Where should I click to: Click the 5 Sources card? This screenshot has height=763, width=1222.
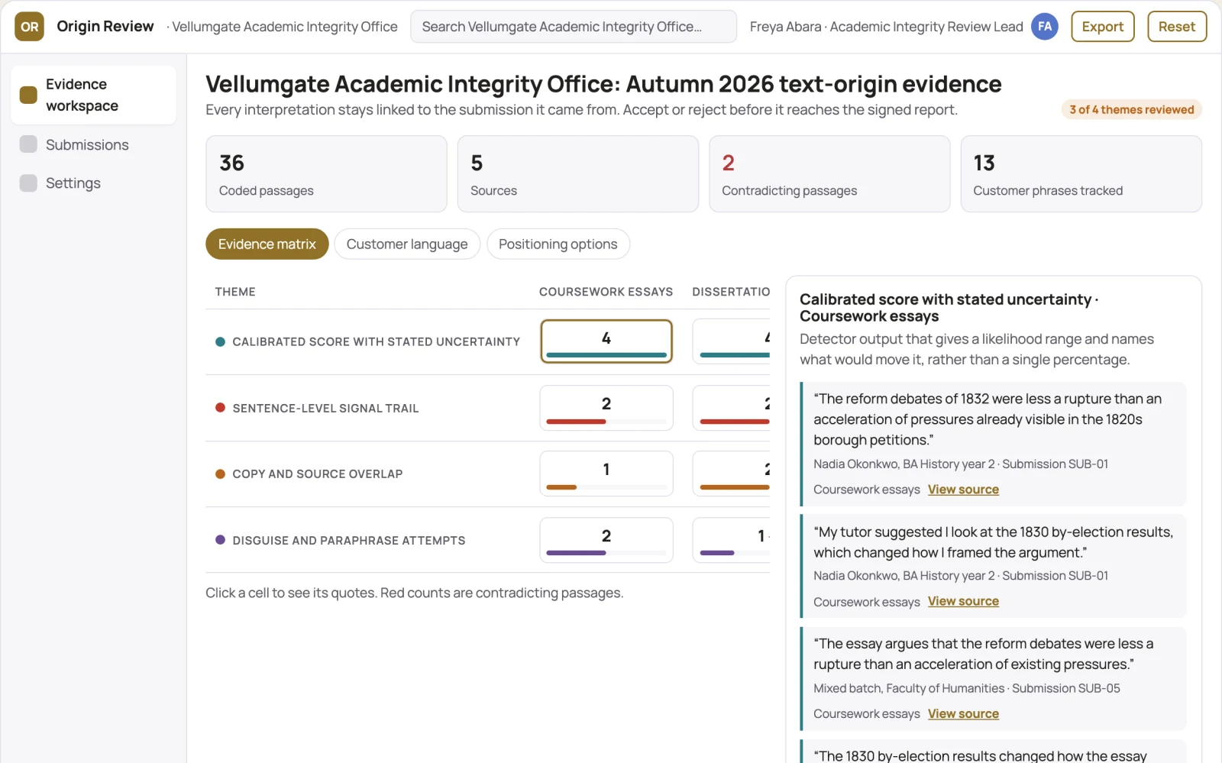578,174
